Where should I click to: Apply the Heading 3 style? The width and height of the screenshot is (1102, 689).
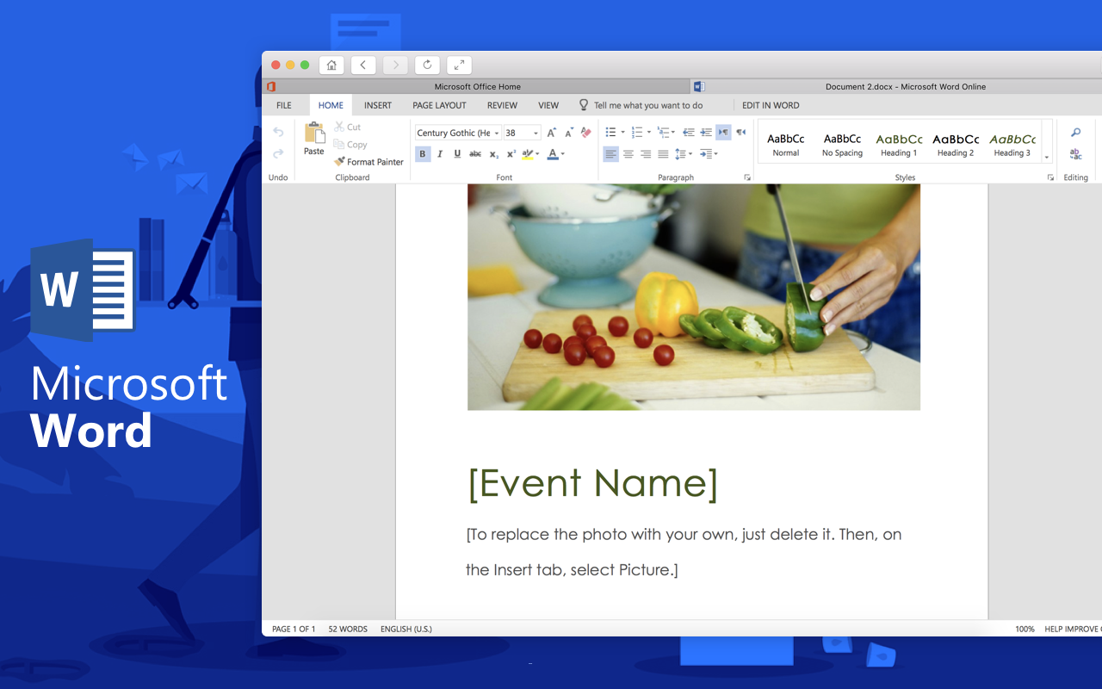pos(1012,143)
